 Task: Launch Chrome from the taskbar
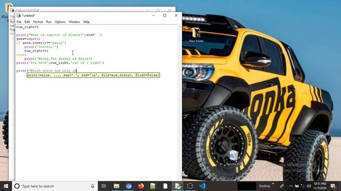[x=129, y=186]
